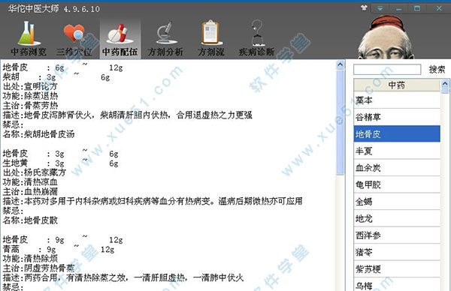
Task: Click the 主治:阴虚劳热骨蒸 line
Action: pyautogui.click(x=38, y=268)
